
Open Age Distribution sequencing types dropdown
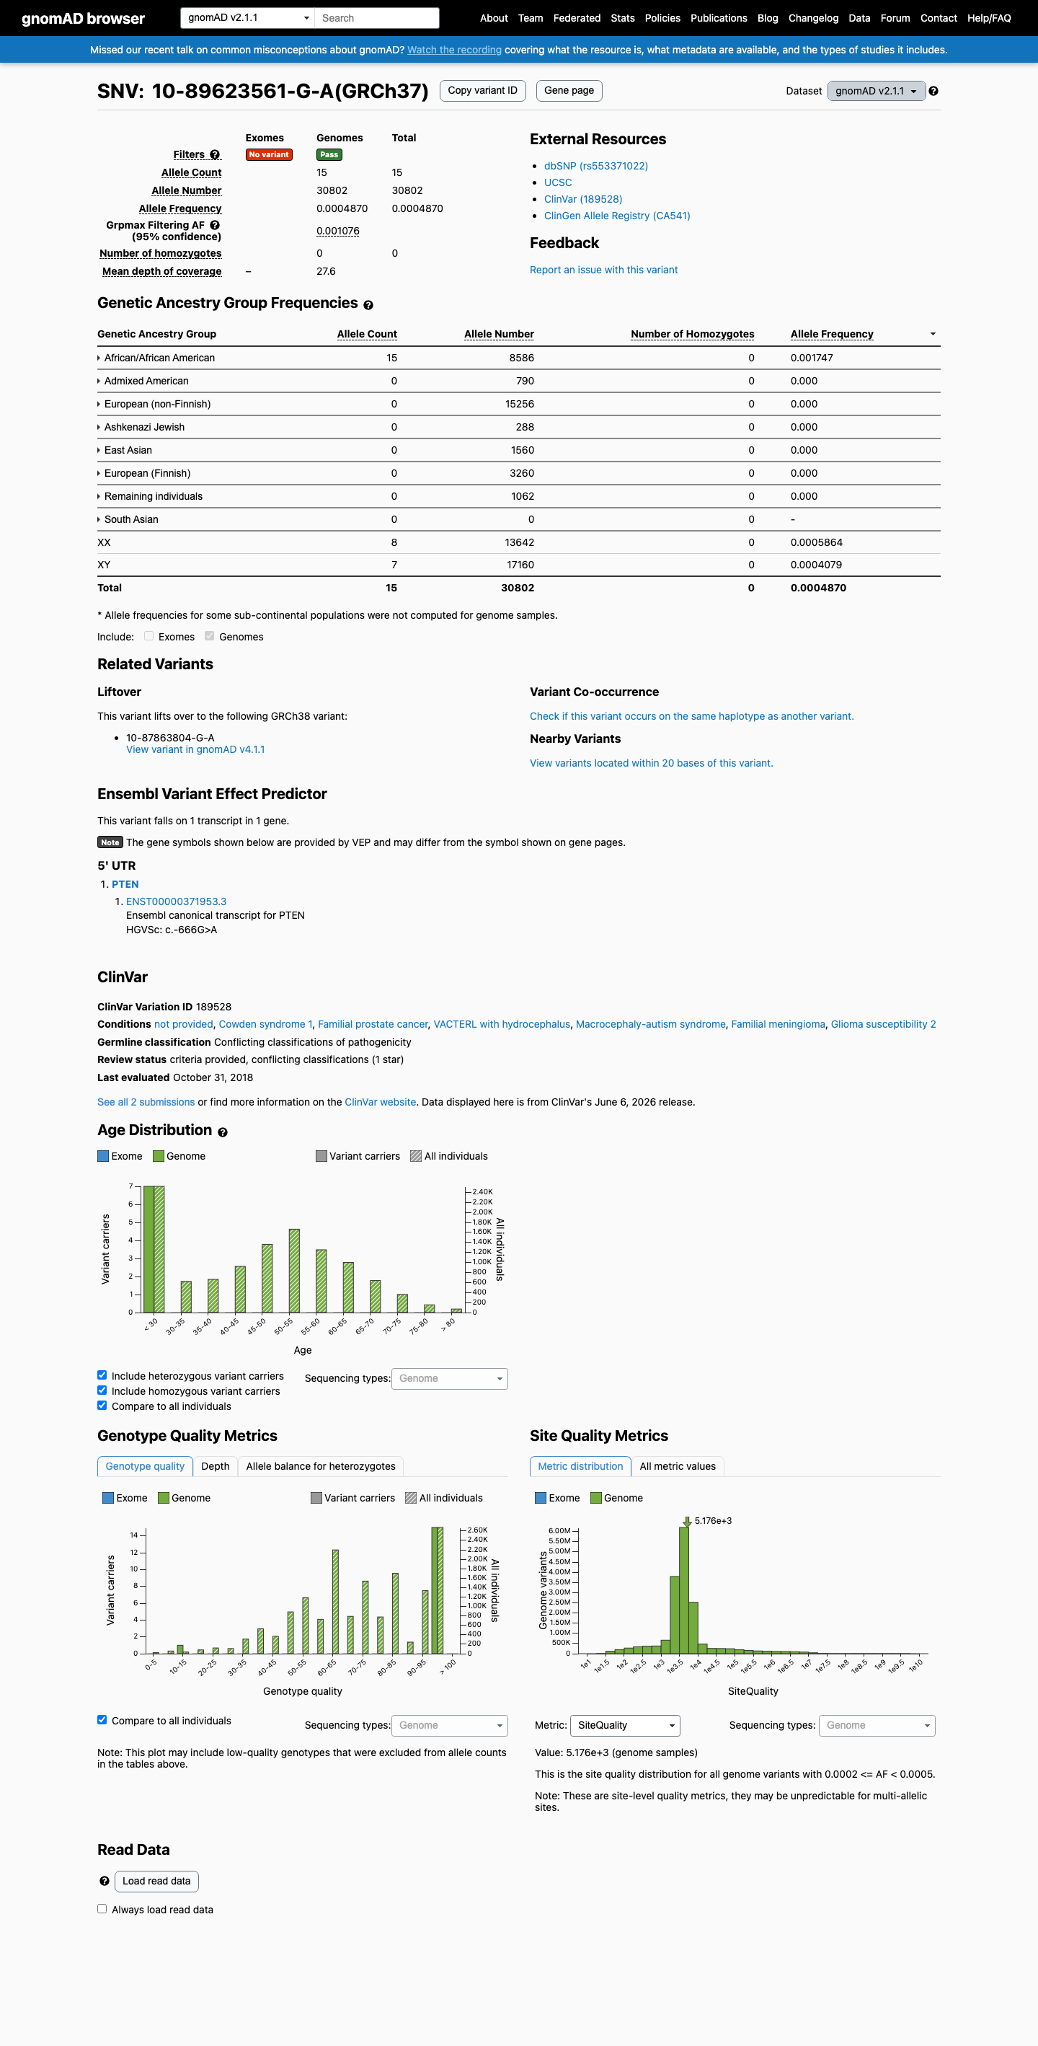(449, 1378)
